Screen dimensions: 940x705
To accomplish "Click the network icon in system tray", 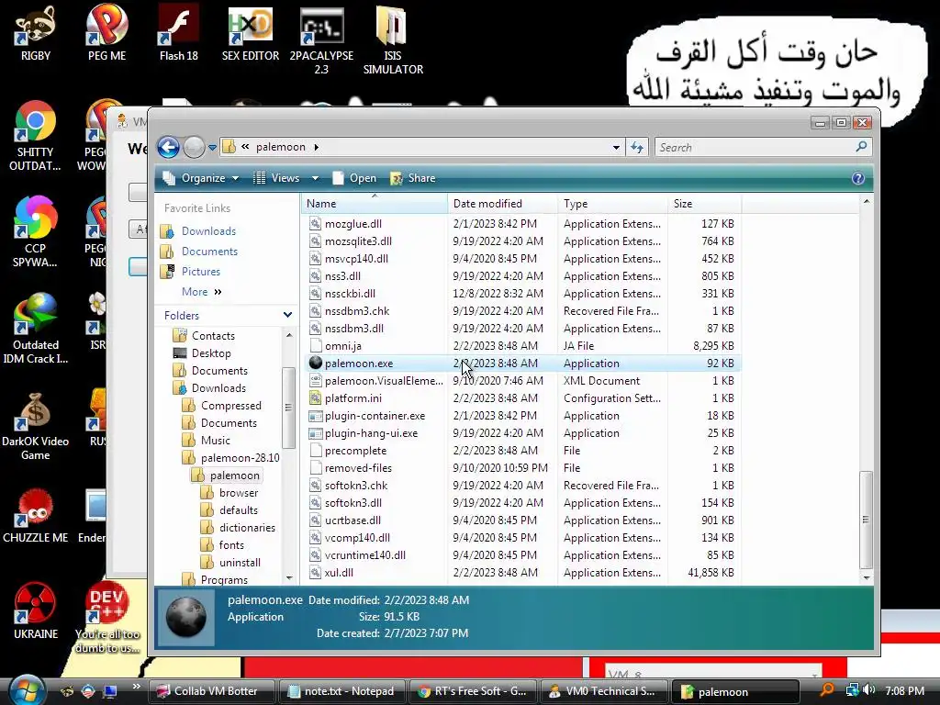I will pos(852,690).
